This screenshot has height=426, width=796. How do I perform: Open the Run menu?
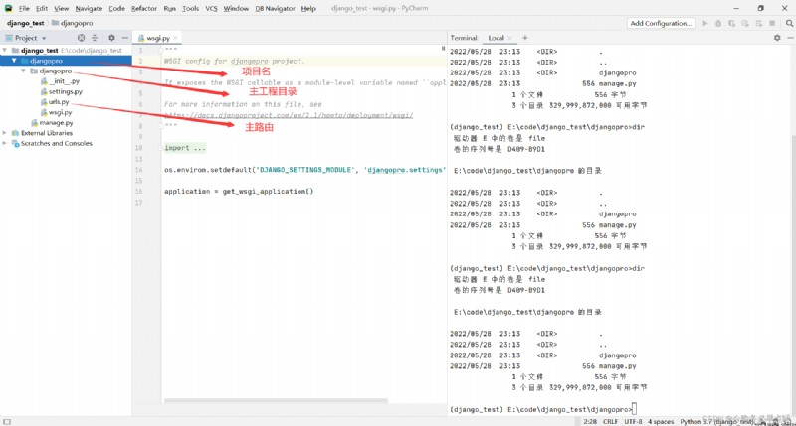[169, 8]
